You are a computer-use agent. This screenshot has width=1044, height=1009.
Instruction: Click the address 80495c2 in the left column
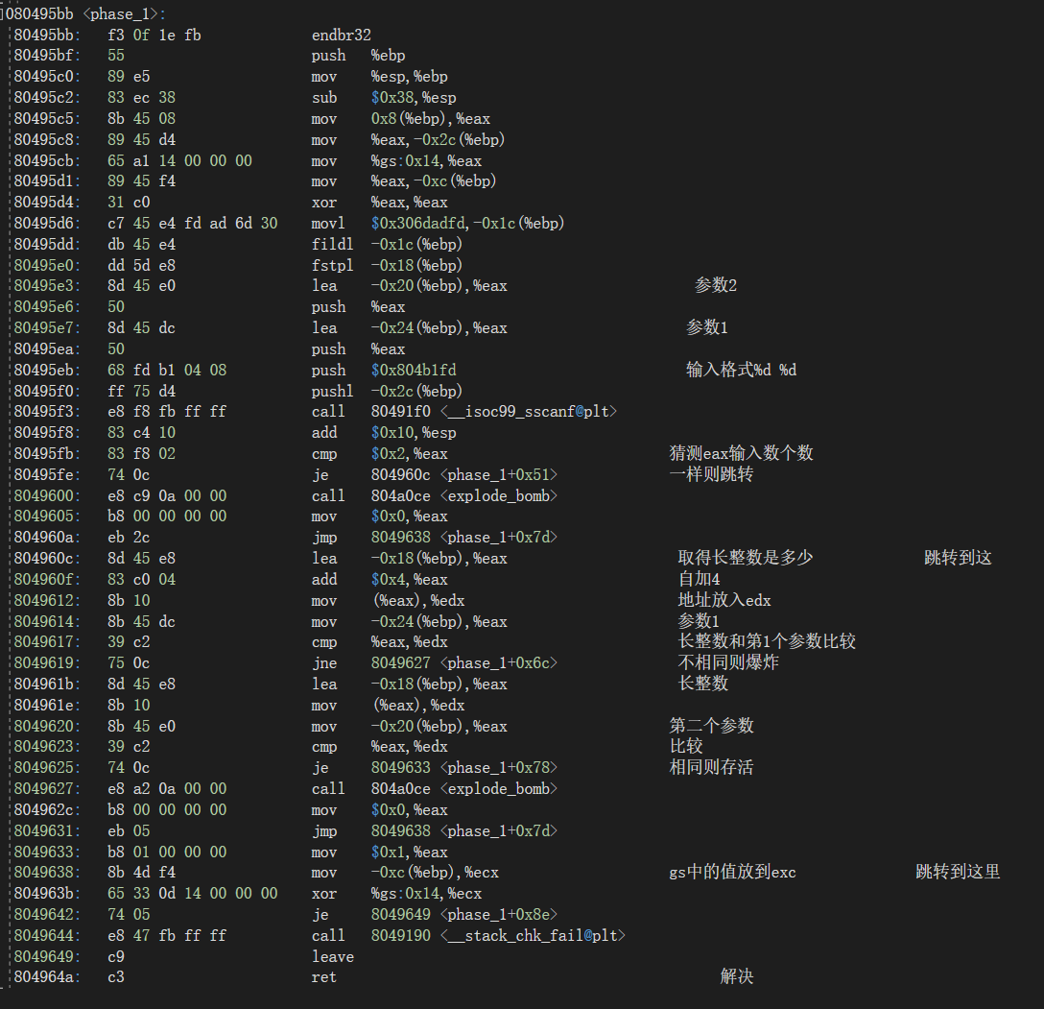[x=47, y=97]
